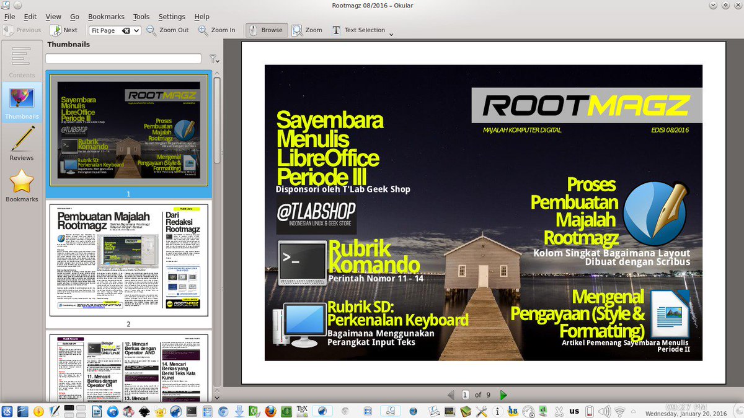
Task: Click the yellow lightning bolt taskbar icon
Action: click(x=38, y=411)
